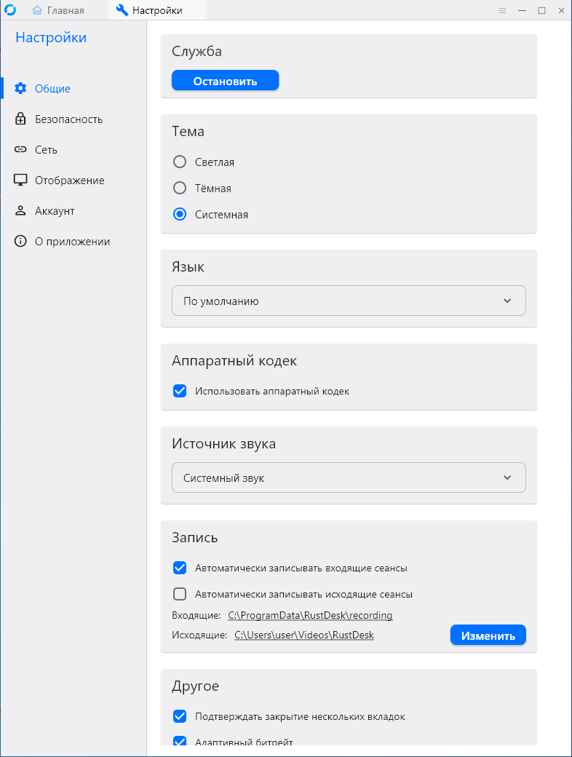Click the chain icon beside Сеть
572x757 pixels.
click(x=20, y=149)
